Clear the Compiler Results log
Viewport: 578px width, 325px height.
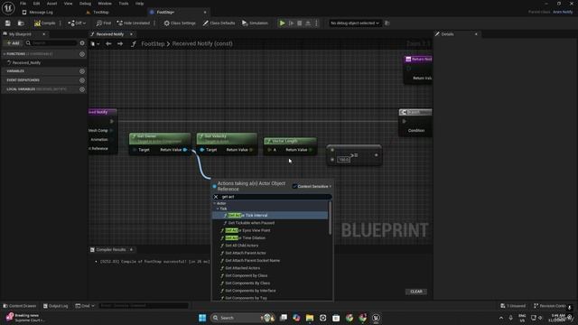[x=416, y=292]
